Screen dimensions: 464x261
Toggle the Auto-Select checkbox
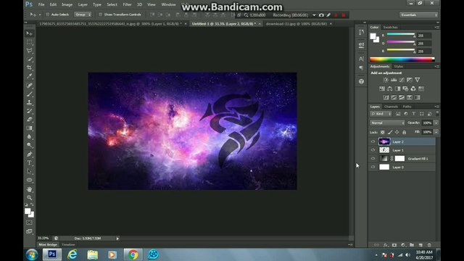click(x=47, y=14)
